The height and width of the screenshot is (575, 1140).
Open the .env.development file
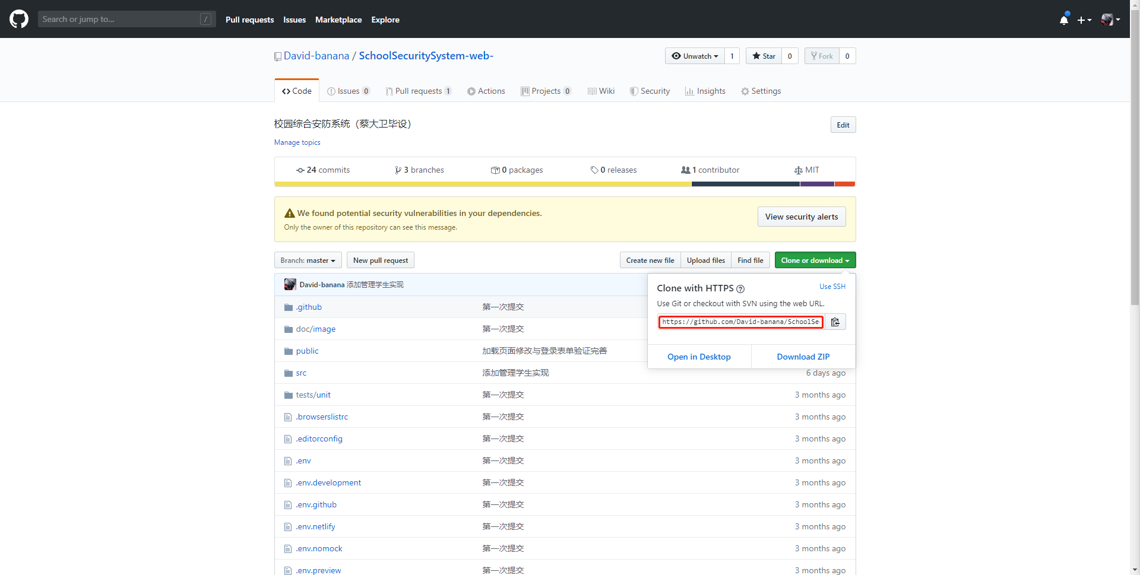[x=328, y=482]
